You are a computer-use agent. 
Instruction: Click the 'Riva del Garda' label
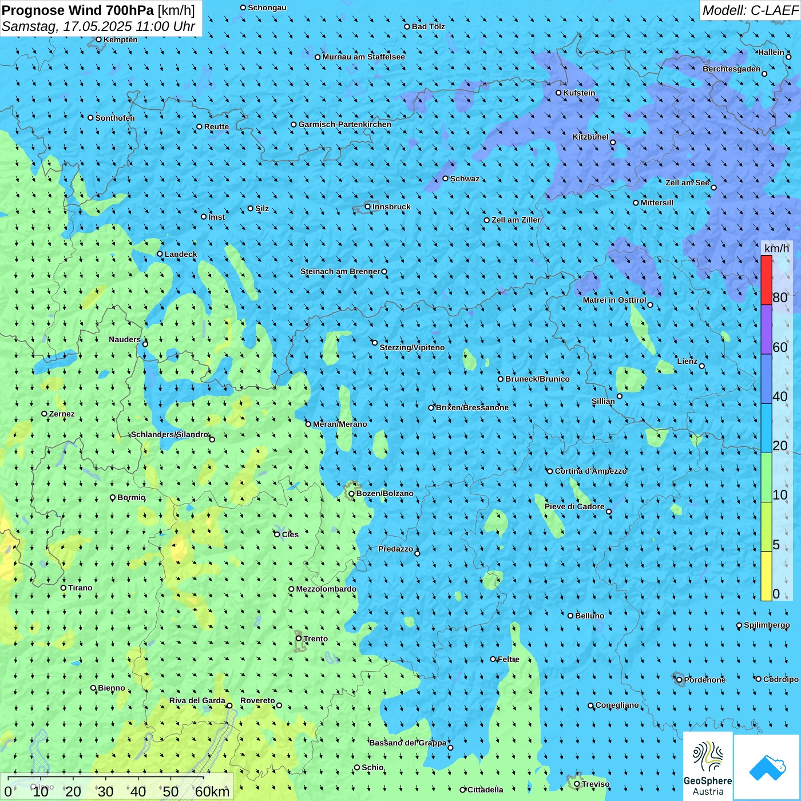click(x=197, y=700)
